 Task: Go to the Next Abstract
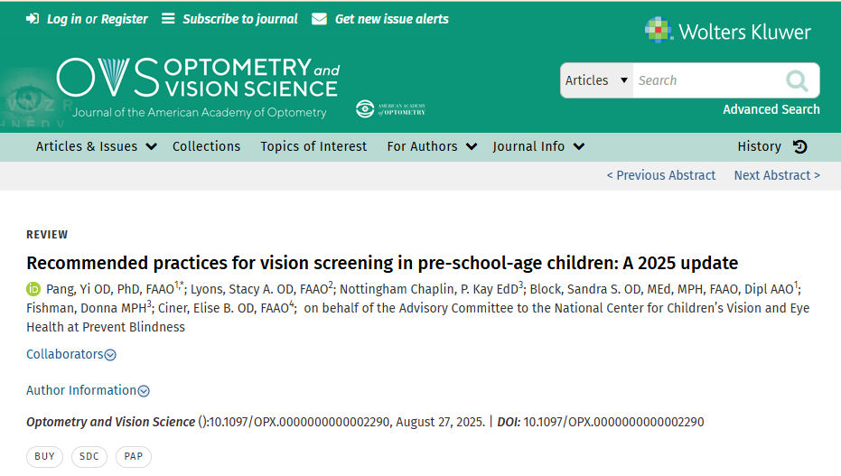pos(777,175)
